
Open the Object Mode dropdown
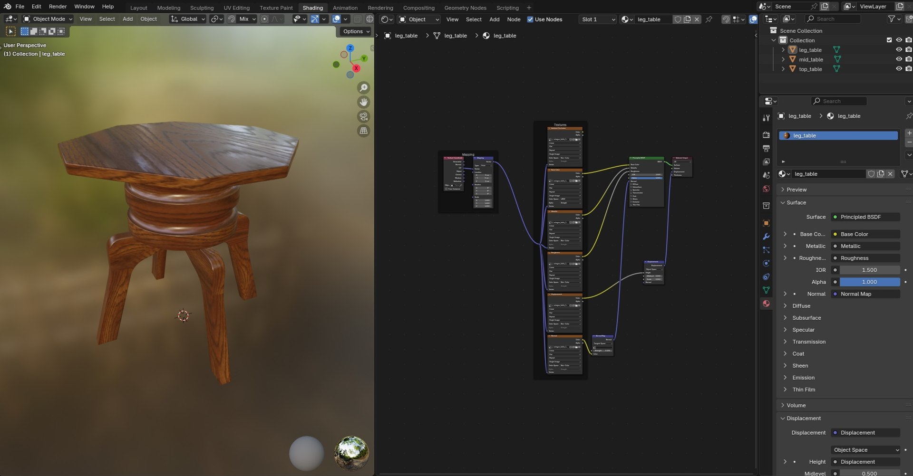click(48, 19)
